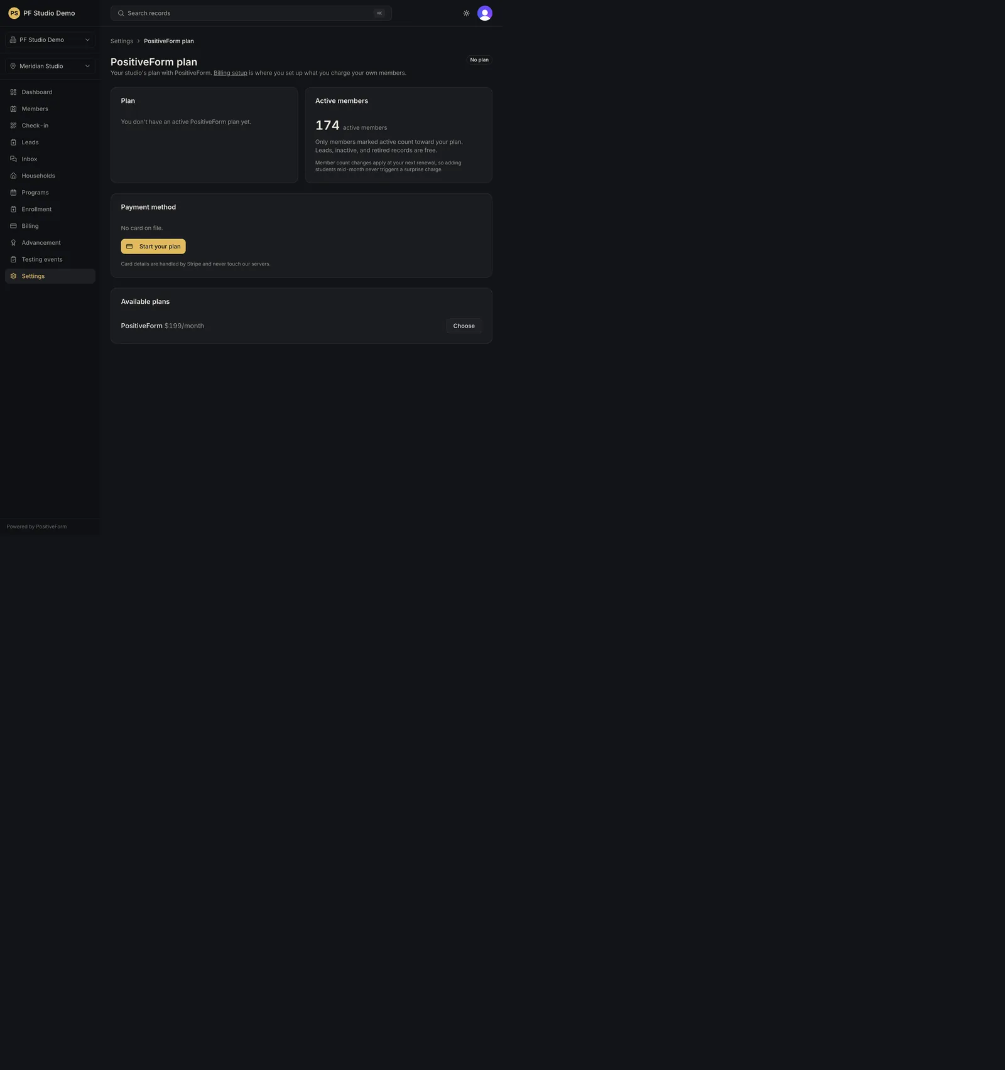Click the Available plans heading
The width and height of the screenshot is (1005, 1070).
pos(145,302)
